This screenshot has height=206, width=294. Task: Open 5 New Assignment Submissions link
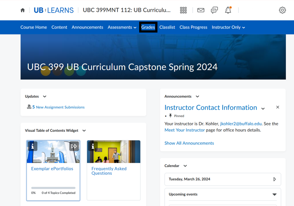coord(58,107)
